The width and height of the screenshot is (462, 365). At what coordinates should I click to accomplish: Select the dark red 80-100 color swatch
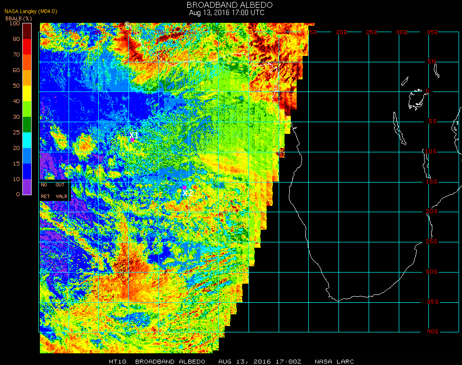click(x=27, y=31)
